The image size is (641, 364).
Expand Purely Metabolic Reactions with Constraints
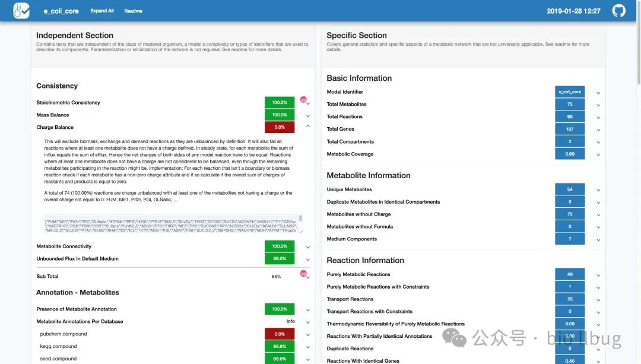tap(598, 287)
